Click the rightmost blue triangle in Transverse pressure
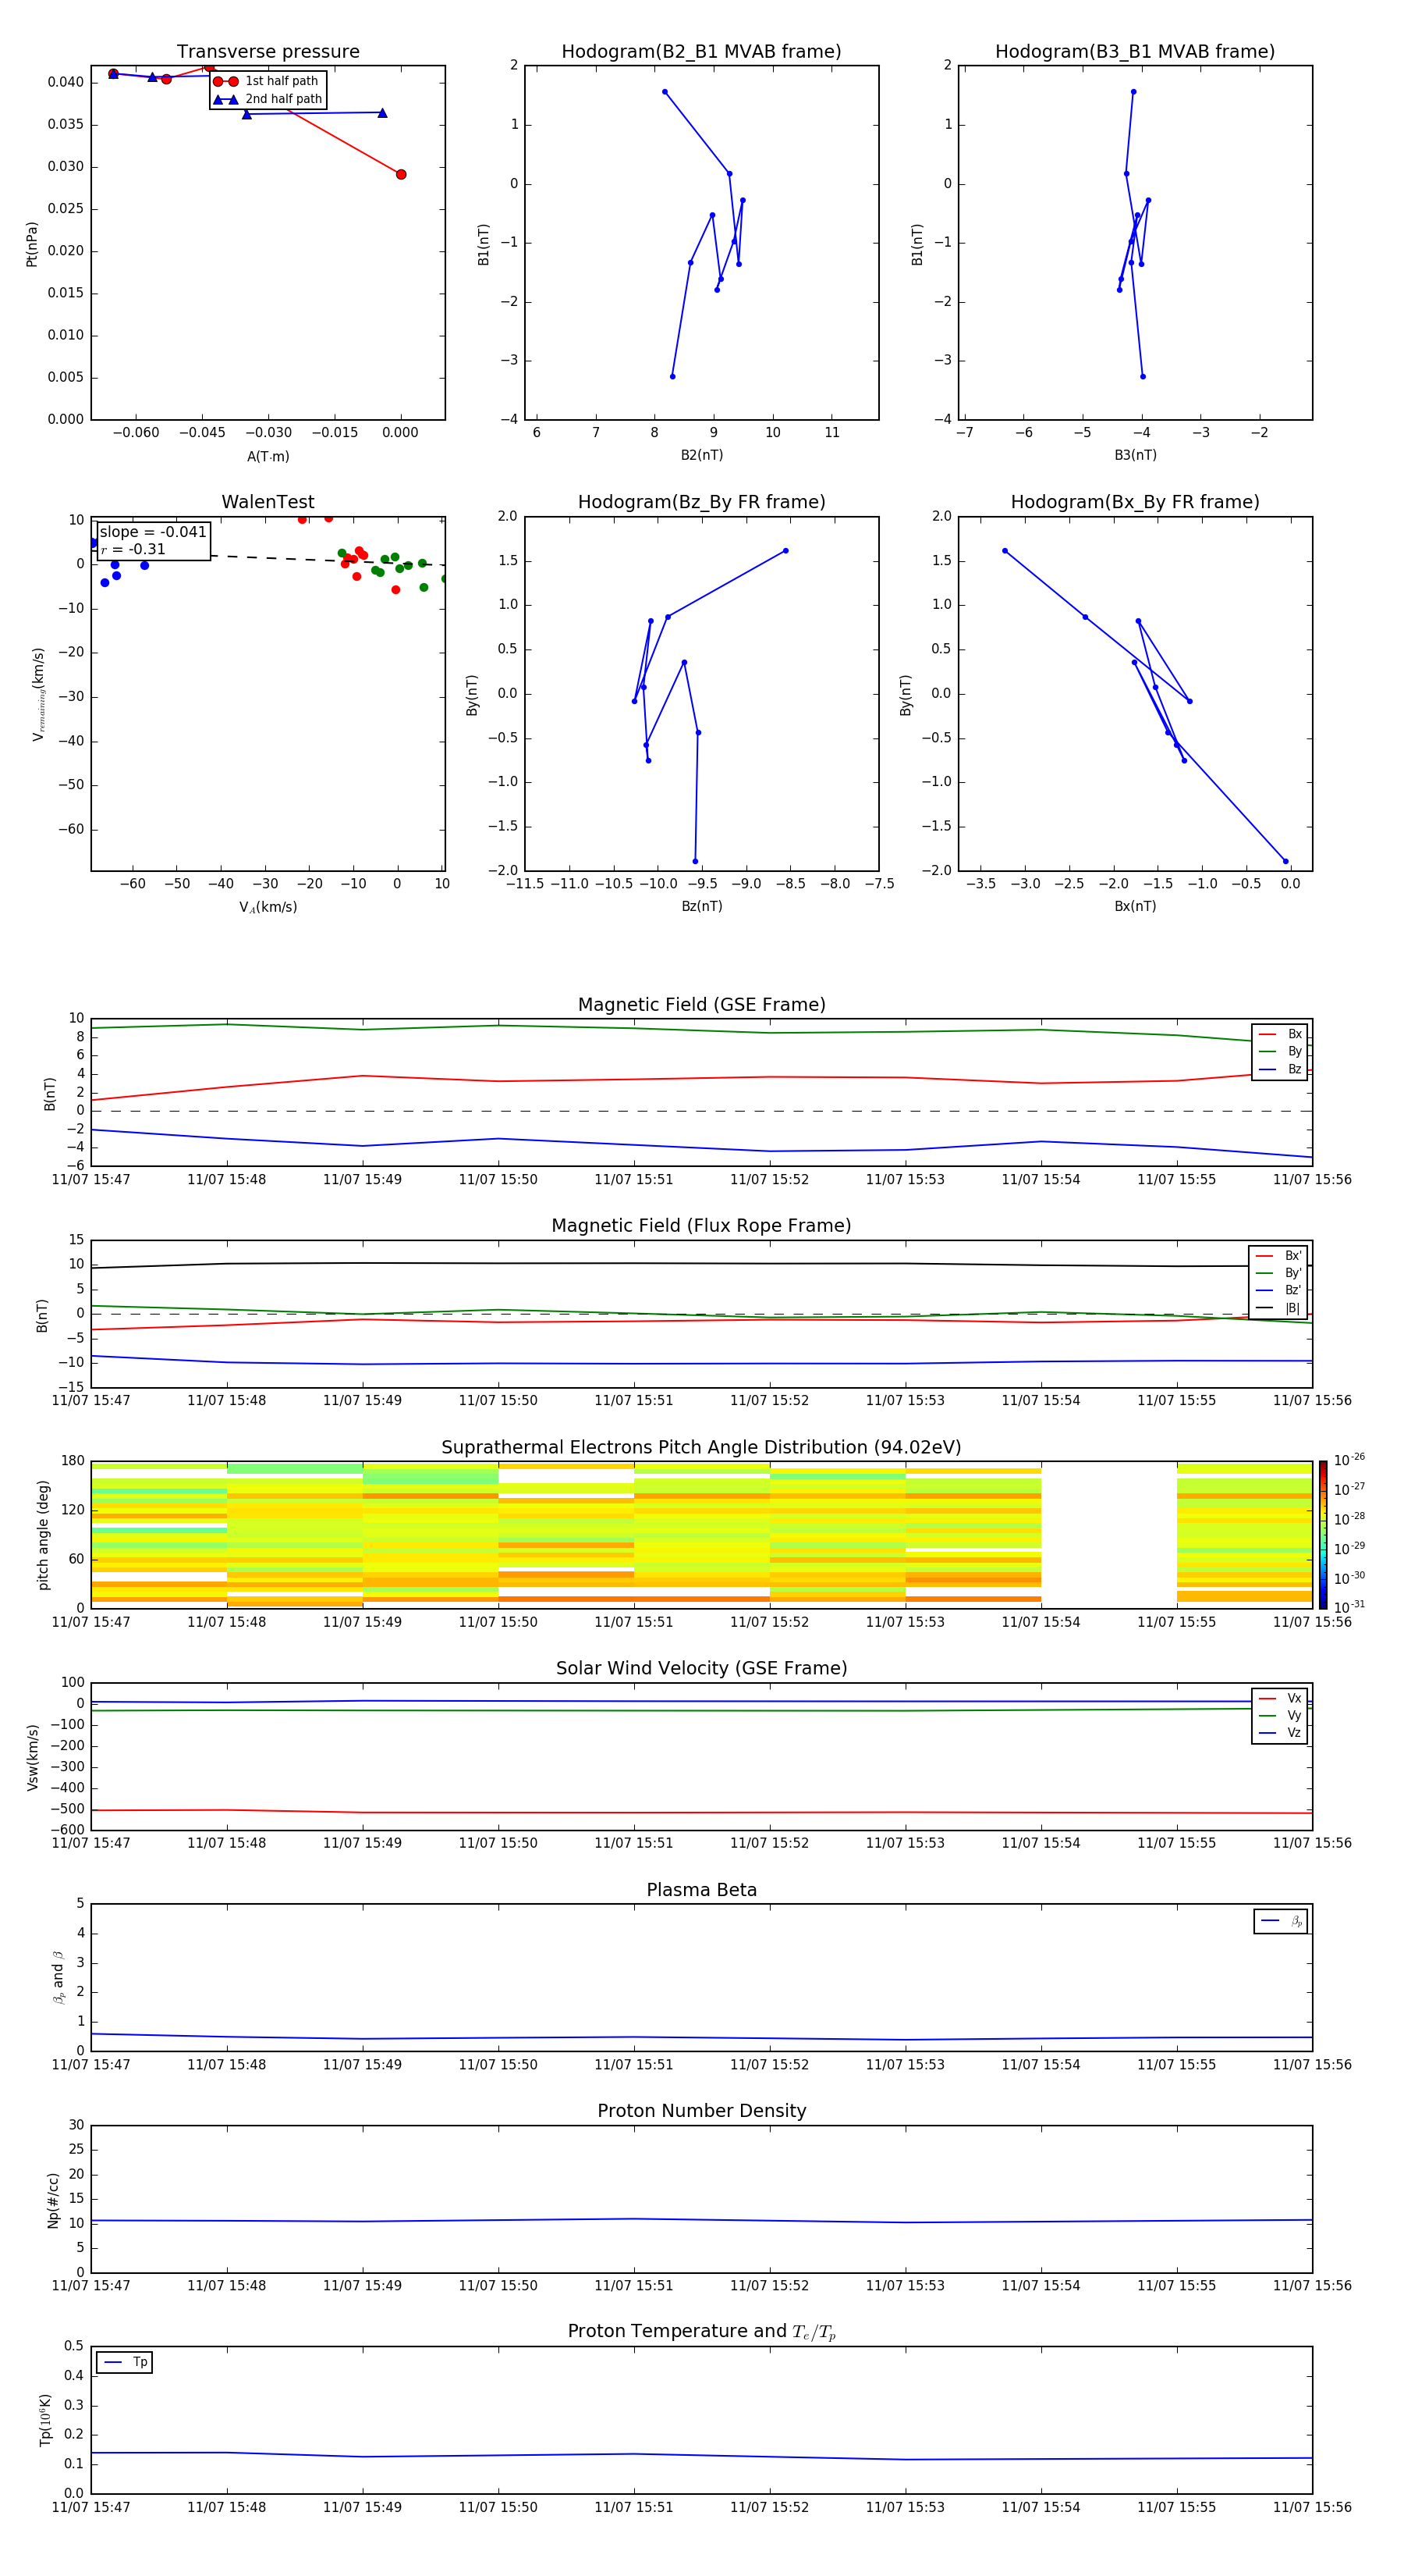Screen dimensions: 1404x2576 click(381, 113)
